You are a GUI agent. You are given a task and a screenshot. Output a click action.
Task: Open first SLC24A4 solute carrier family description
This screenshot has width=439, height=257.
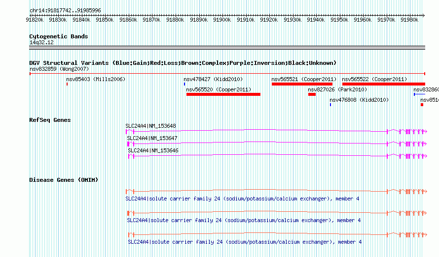242,199
